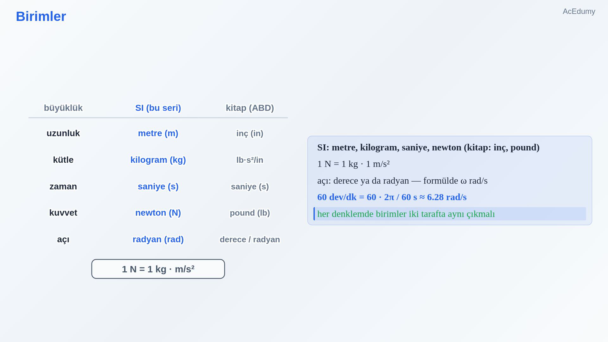Click the blue saniye (s) SI cell
The height and width of the screenshot is (342, 608).
(x=158, y=187)
